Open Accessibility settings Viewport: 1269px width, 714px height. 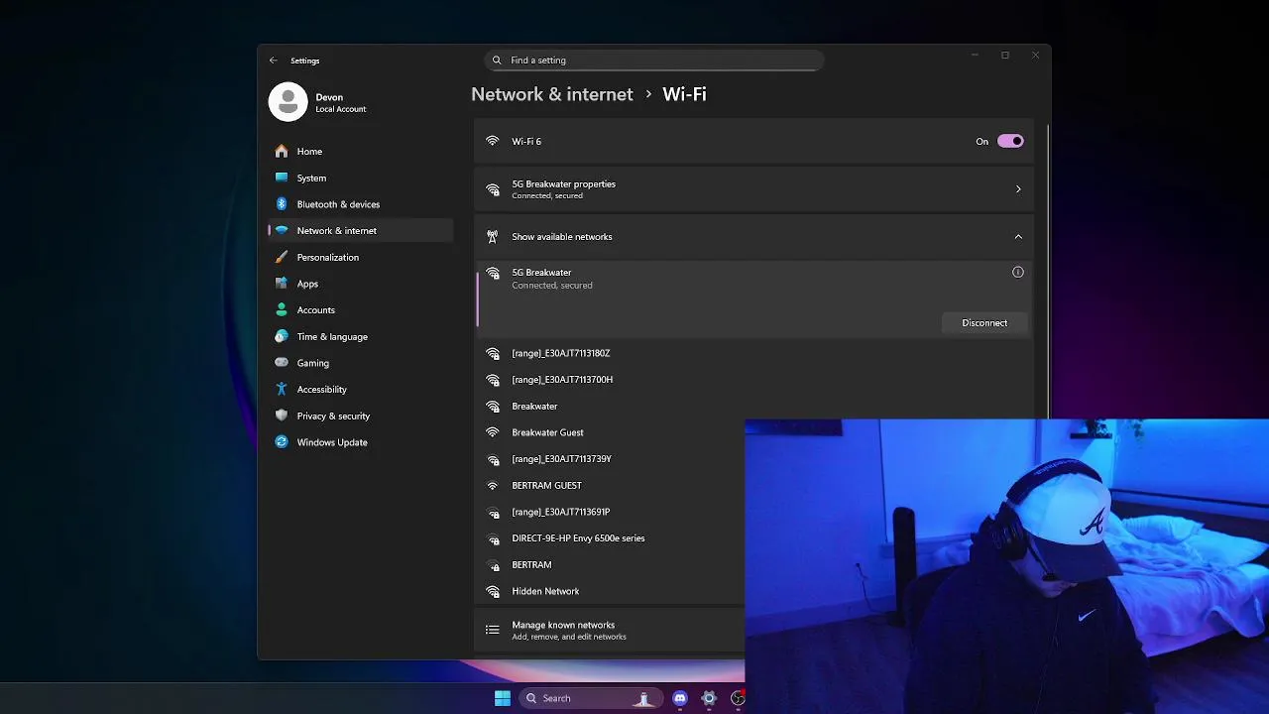click(x=361, y=390)
